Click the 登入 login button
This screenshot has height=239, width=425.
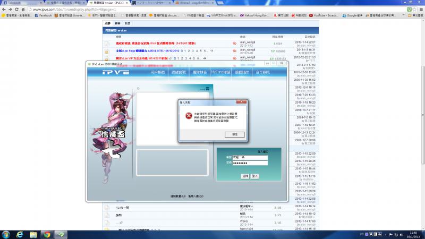[255, 175]
